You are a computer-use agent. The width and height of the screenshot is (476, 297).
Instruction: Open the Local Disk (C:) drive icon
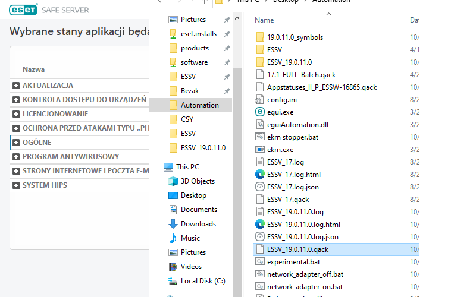[x=173, y=281]
